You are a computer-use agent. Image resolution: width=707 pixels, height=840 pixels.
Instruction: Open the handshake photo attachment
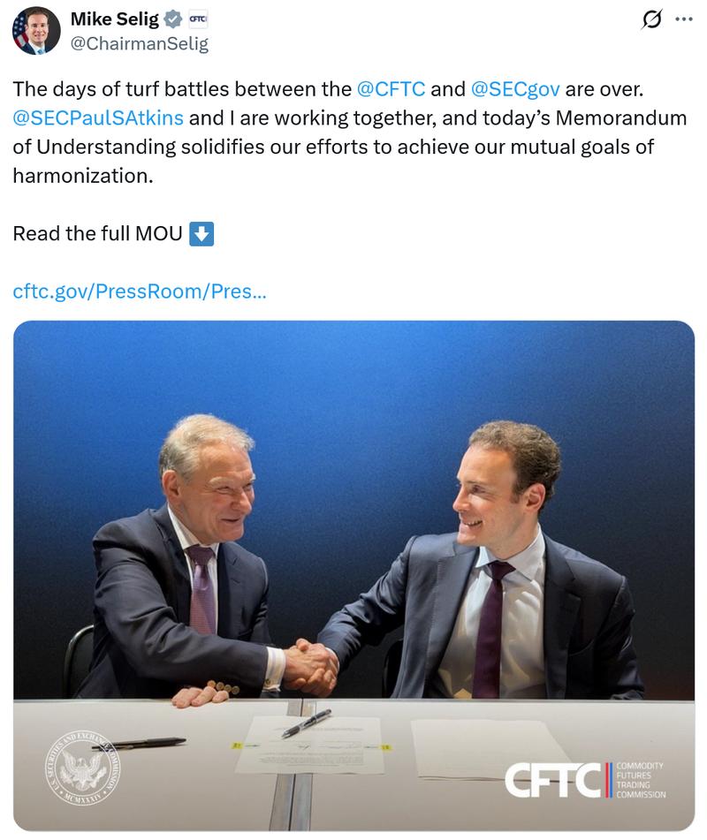pos(353,574)
